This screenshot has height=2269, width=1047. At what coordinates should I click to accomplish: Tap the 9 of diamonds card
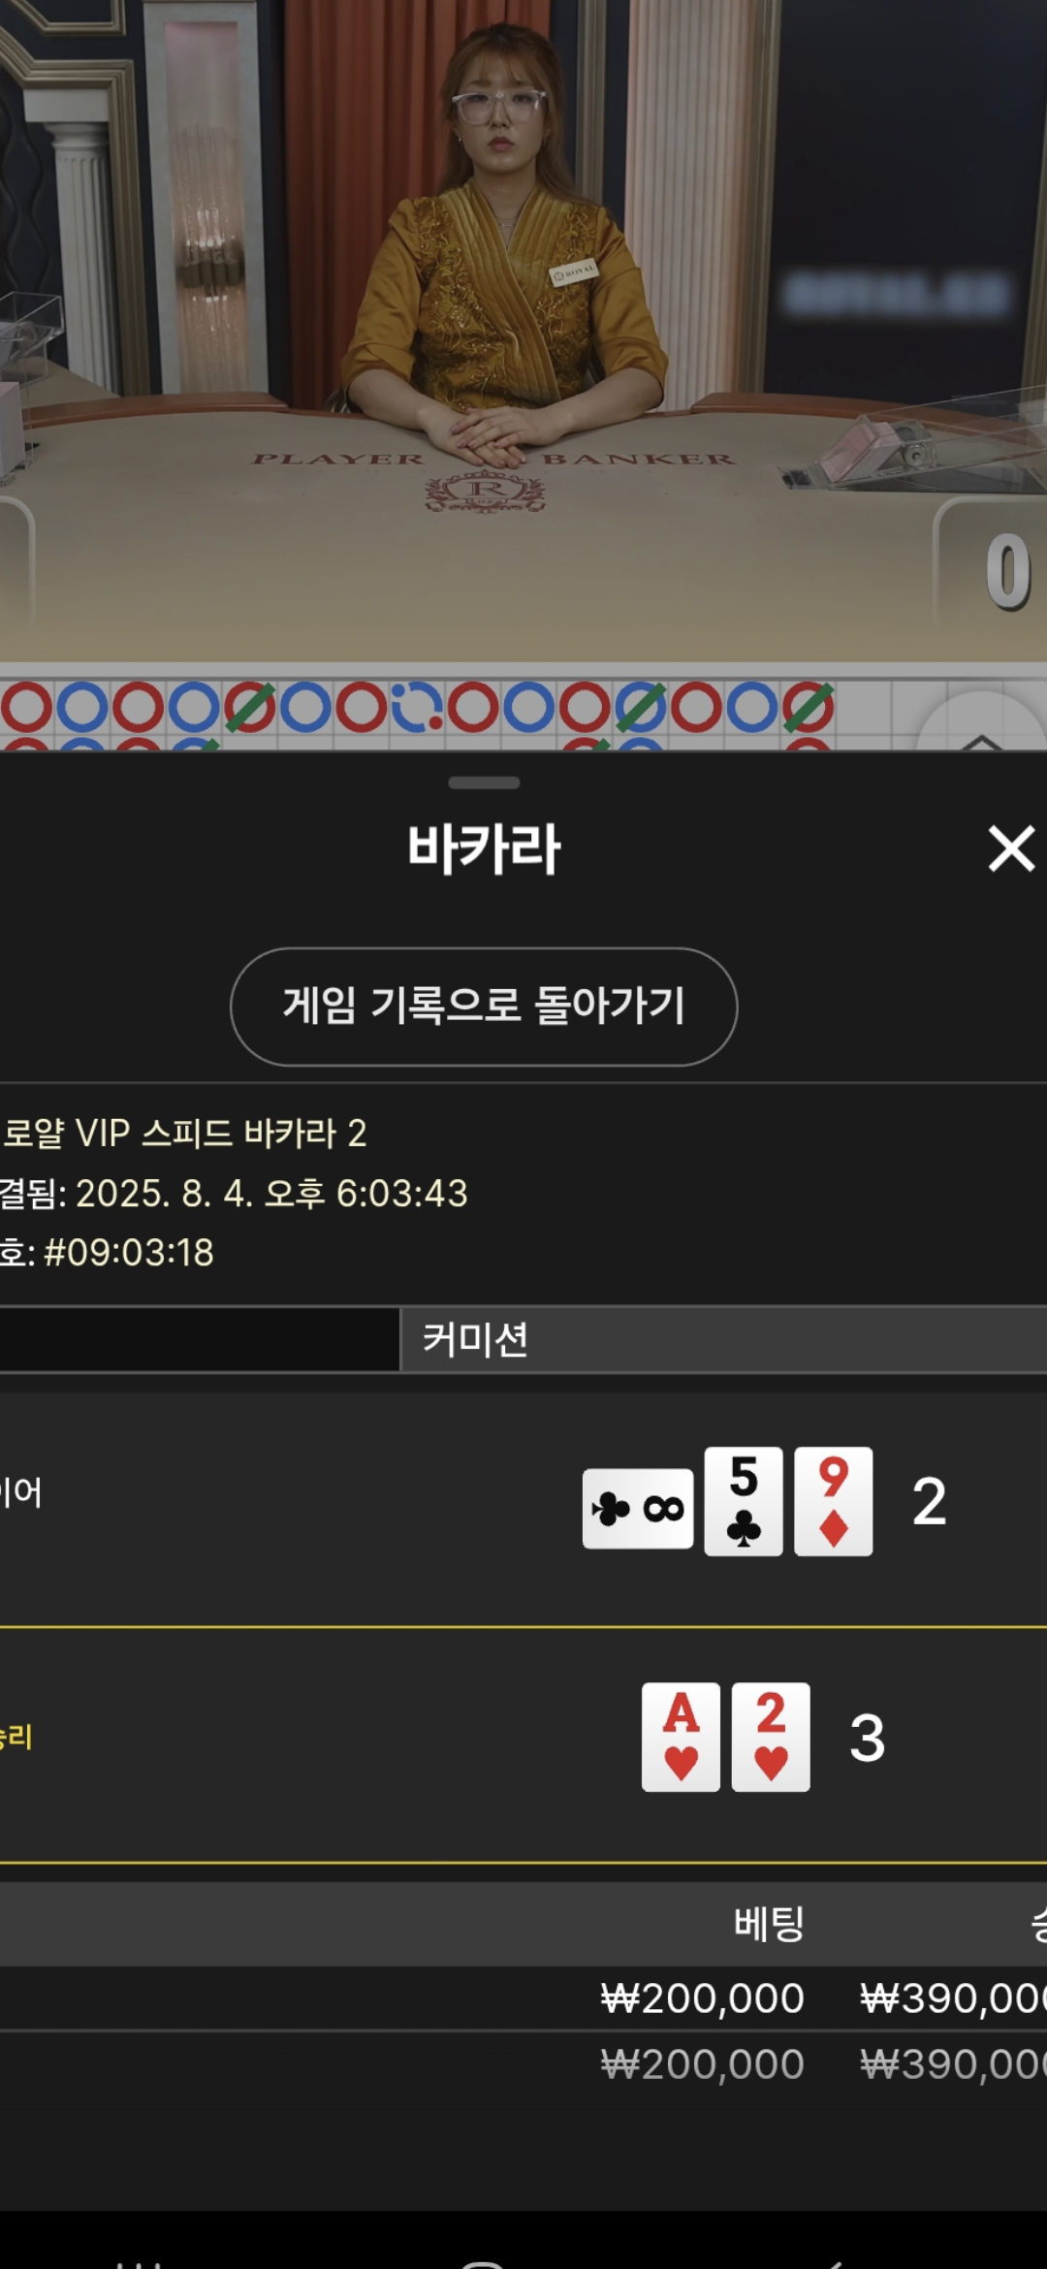(x=834, y=1501)
